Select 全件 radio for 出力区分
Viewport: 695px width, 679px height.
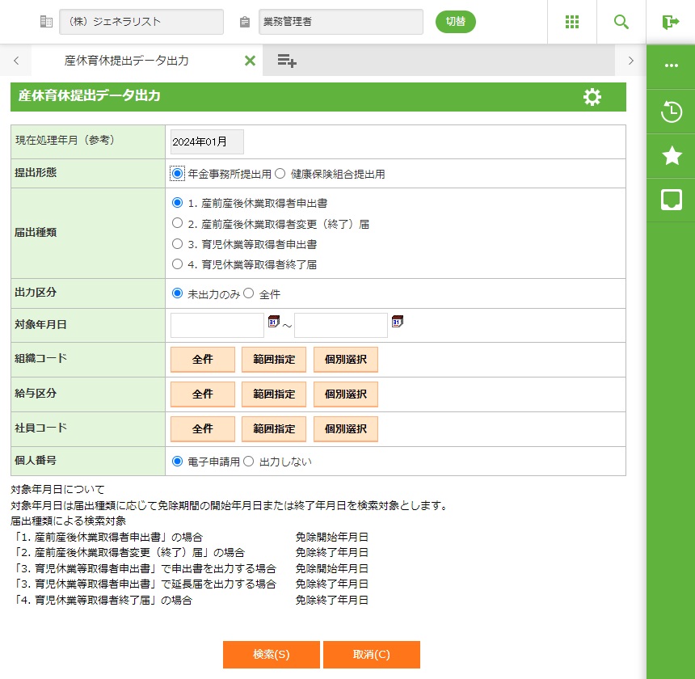click(x=249, y=294)
